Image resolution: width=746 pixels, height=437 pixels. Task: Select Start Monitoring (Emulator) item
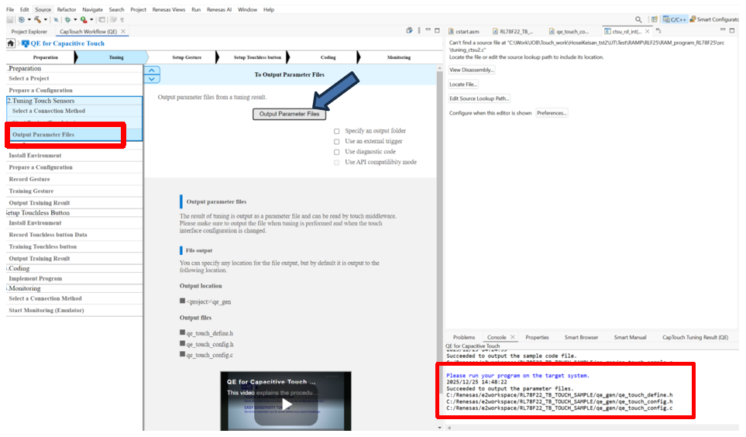[74, 311]
